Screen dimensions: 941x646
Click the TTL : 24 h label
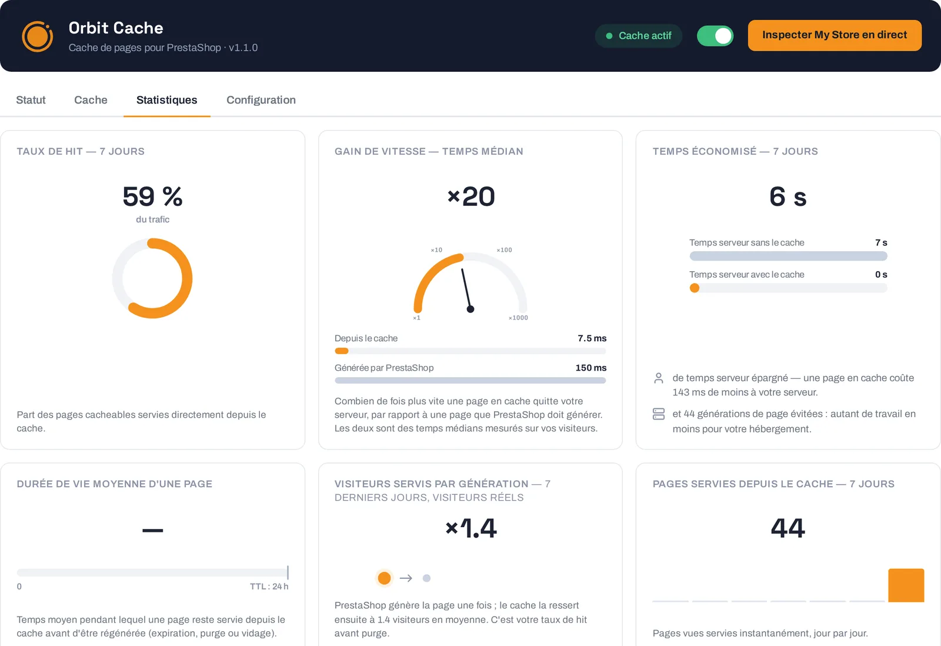click(x=269, y=587)
